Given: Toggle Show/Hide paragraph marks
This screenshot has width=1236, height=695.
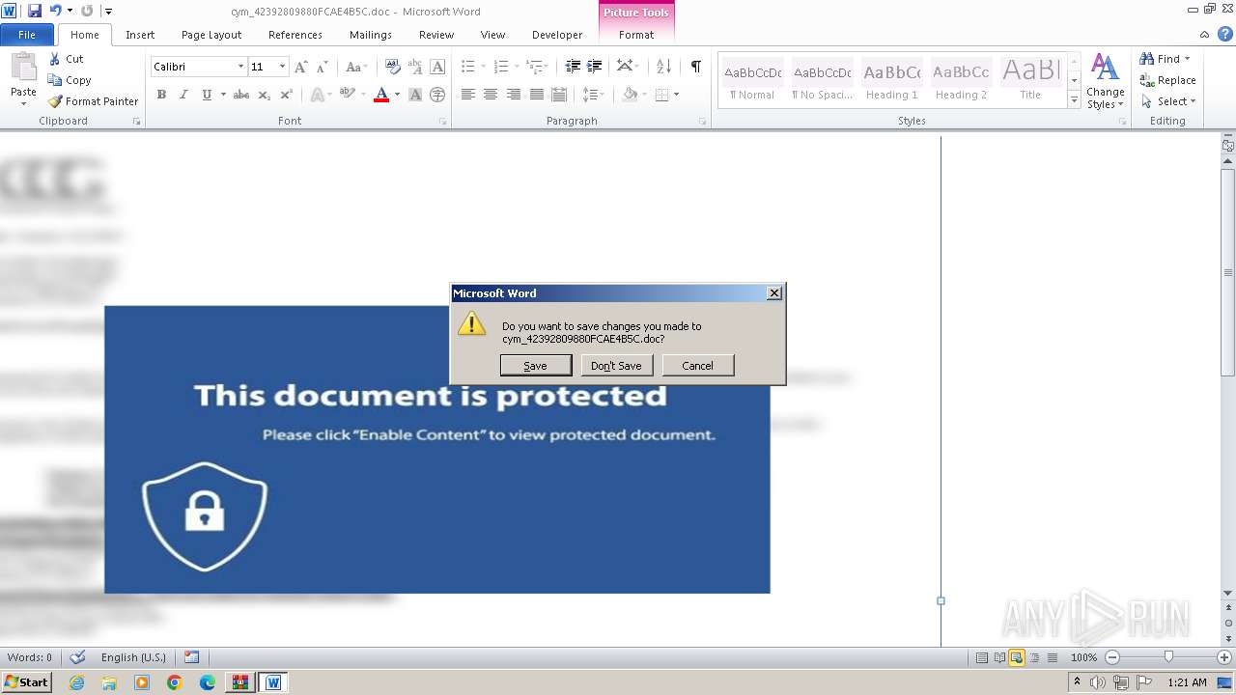Looking at the screenshot, I should pyautogui.click(x=695, y=67).
